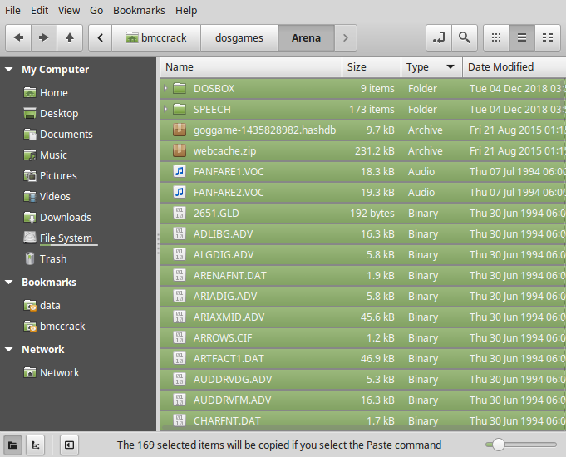Toggle location entry button in toolbar
This screenshot has width=566, height=457.
click(439, 37)
